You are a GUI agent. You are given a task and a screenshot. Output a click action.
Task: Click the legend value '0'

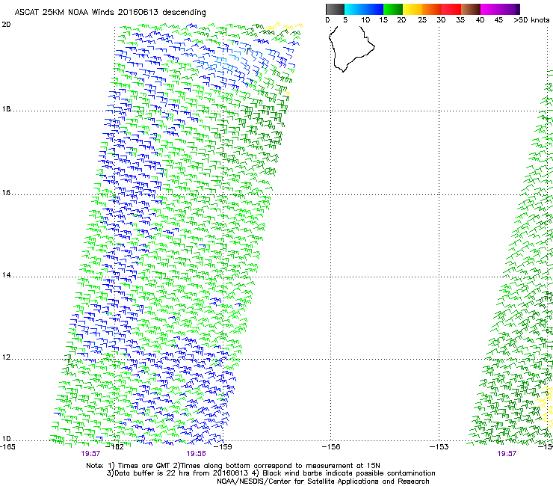coord(327,19)
